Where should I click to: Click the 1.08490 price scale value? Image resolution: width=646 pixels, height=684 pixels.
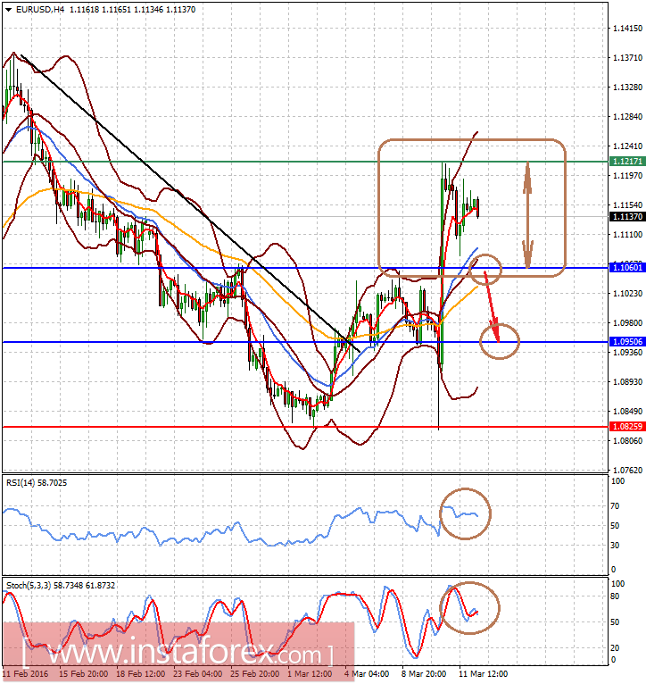coord(627,412)
